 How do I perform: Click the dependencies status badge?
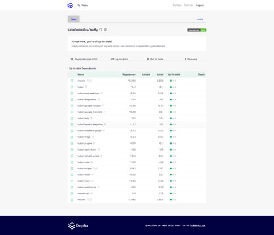tap(197, 30)
